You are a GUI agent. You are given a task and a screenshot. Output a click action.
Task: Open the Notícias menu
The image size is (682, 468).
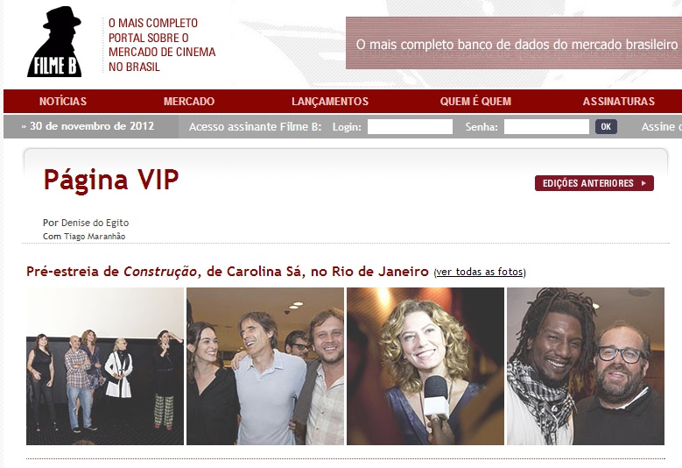[x=63, y=102]
